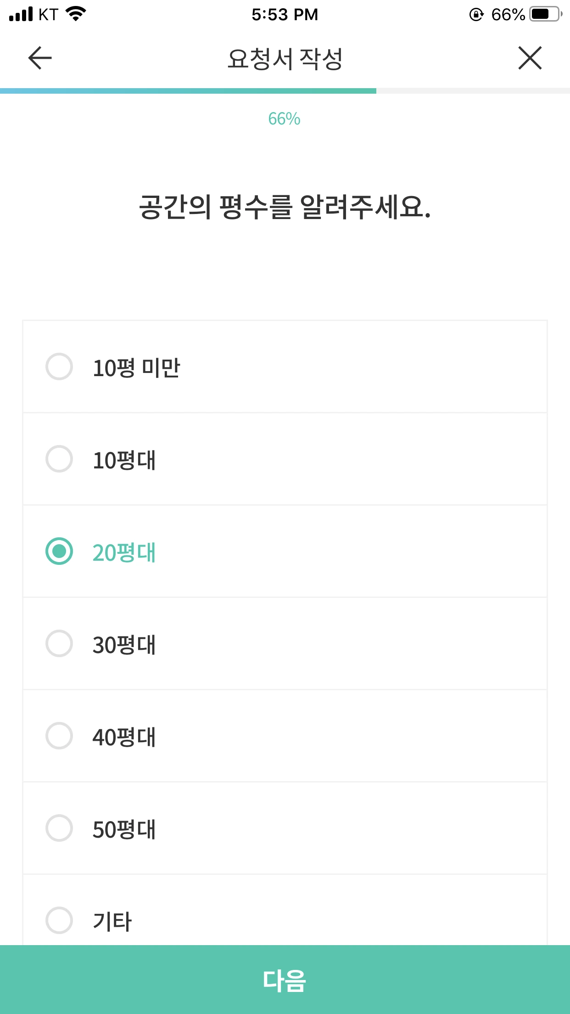This screenshot has height=1014, width=570.
Task: Tap the rotation lock status icon
Action: [476, 15]
